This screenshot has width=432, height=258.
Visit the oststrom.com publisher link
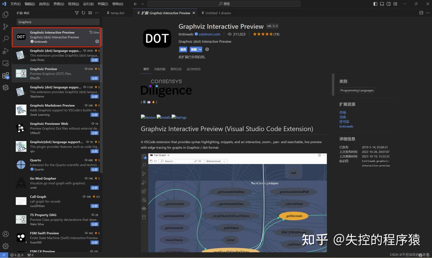coord(209,34)
